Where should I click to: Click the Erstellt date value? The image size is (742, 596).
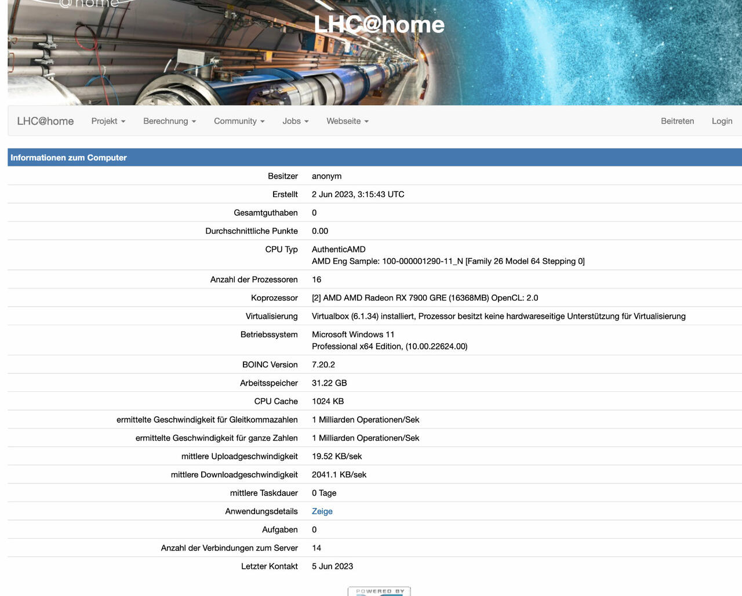pos(358,194)
